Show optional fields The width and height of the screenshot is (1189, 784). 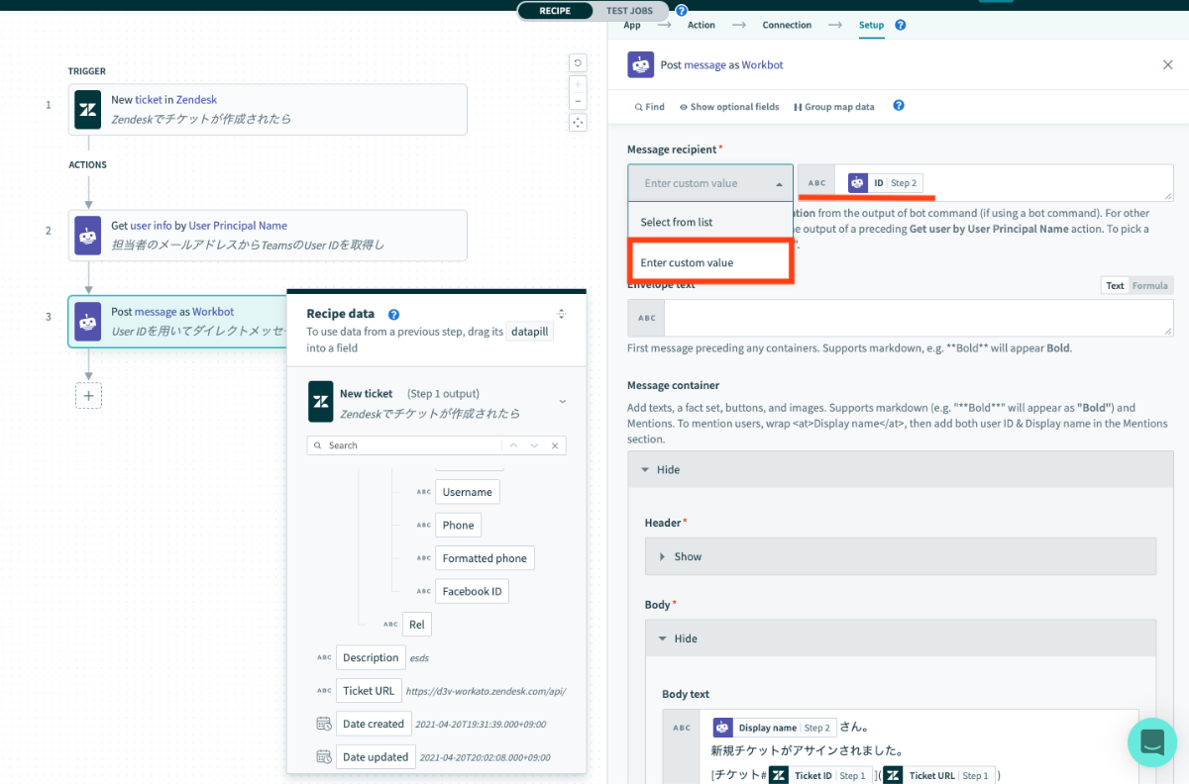[729, 106]
